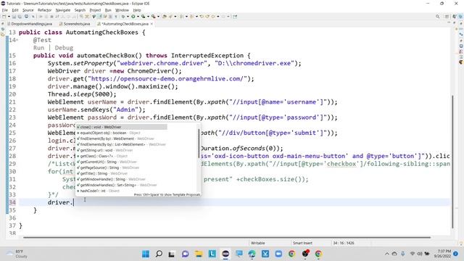The image size is (464, 261).
Task: Expand the Run button dropdown arrow
Action: (138, 17)
